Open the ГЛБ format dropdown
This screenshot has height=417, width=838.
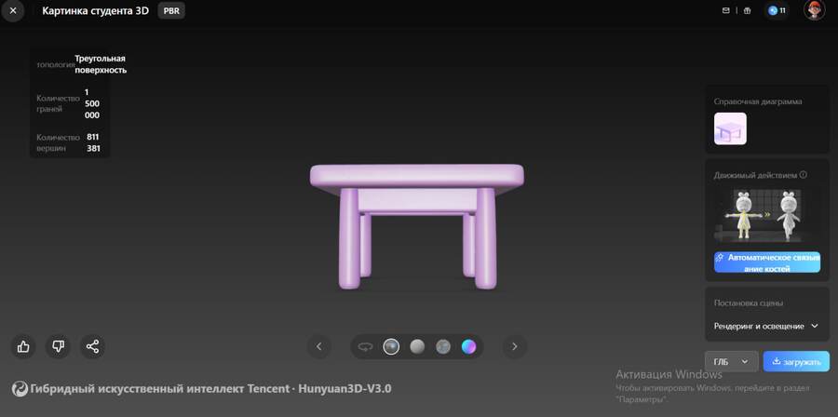click(x=731, y=361)
